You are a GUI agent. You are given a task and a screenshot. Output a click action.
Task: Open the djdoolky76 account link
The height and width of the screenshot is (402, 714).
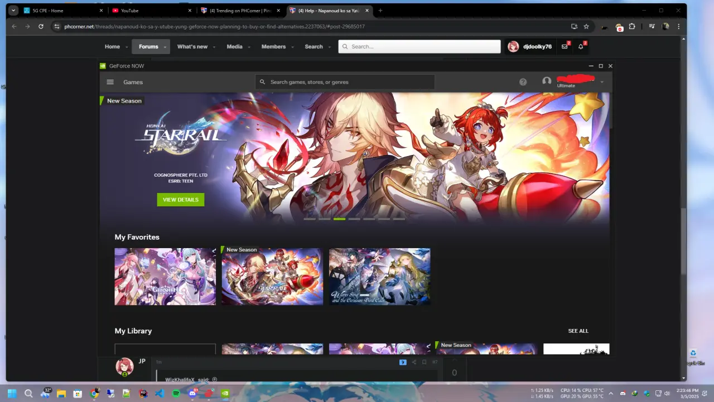coord(530,47)
